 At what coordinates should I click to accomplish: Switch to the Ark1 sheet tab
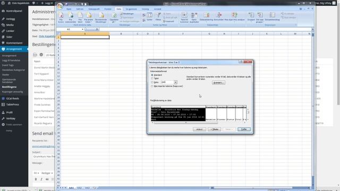click(x=71, y=188)
